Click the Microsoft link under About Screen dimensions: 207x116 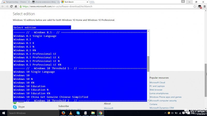click(x=108, y=108)
